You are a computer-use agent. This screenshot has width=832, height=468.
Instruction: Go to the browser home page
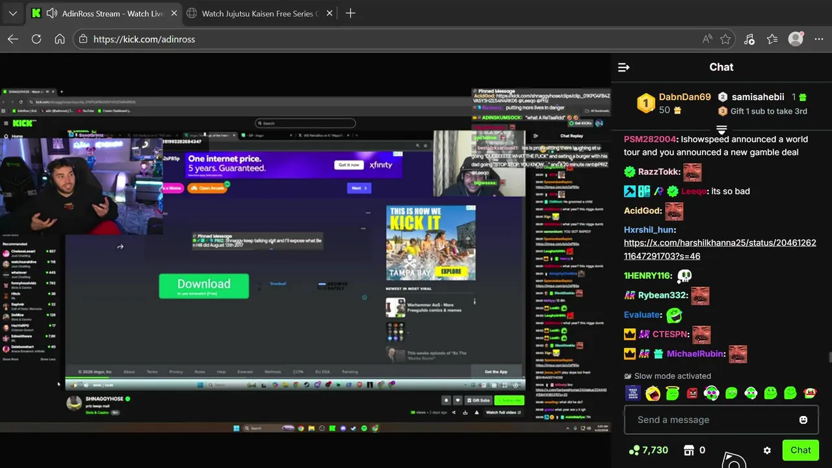(60, 39)
